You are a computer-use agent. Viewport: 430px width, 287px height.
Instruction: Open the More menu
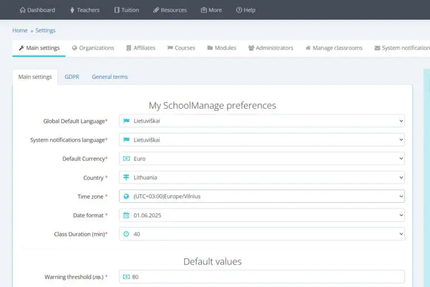pyautogui.click(x=211, y=10)
